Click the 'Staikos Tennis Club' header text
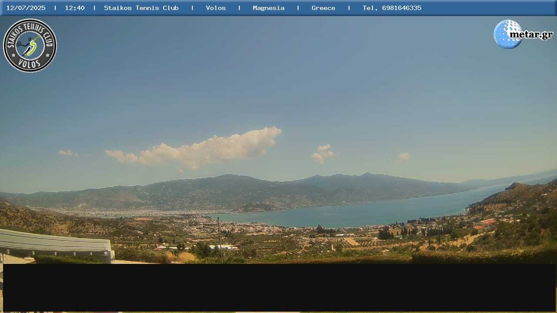The width and height of the screenshot is (557, 313). tap(141, 8)
